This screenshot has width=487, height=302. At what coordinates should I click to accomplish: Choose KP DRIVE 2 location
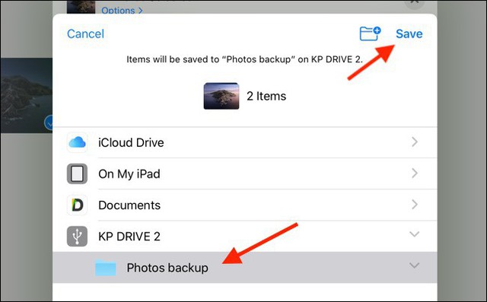coord(245,237)
